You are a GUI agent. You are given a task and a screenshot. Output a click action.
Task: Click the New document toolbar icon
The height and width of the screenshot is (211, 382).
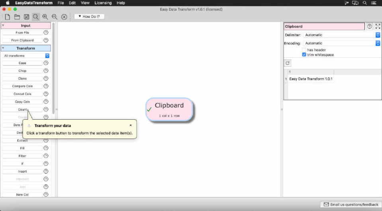[x=8, y=17]
